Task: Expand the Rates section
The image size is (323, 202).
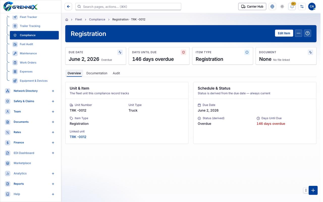Action: pyautogui.click(x=53, y=132)
